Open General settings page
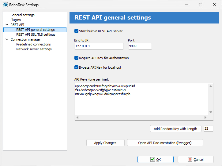 click(22, 15)
